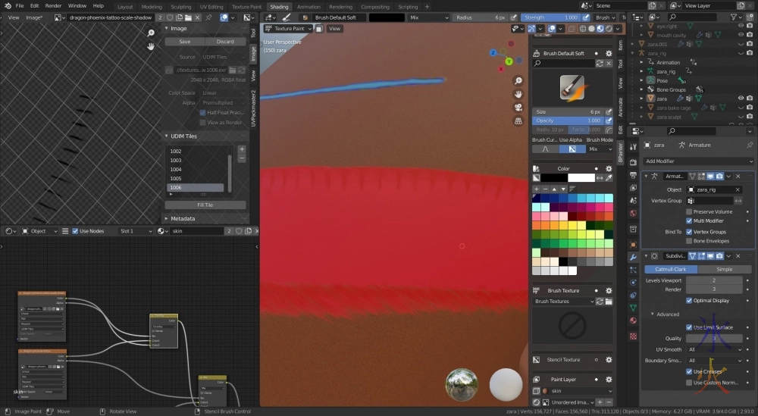Toggle the camera view gizmo icon
This screenshot has width=758, height=416.
[518, 108]
